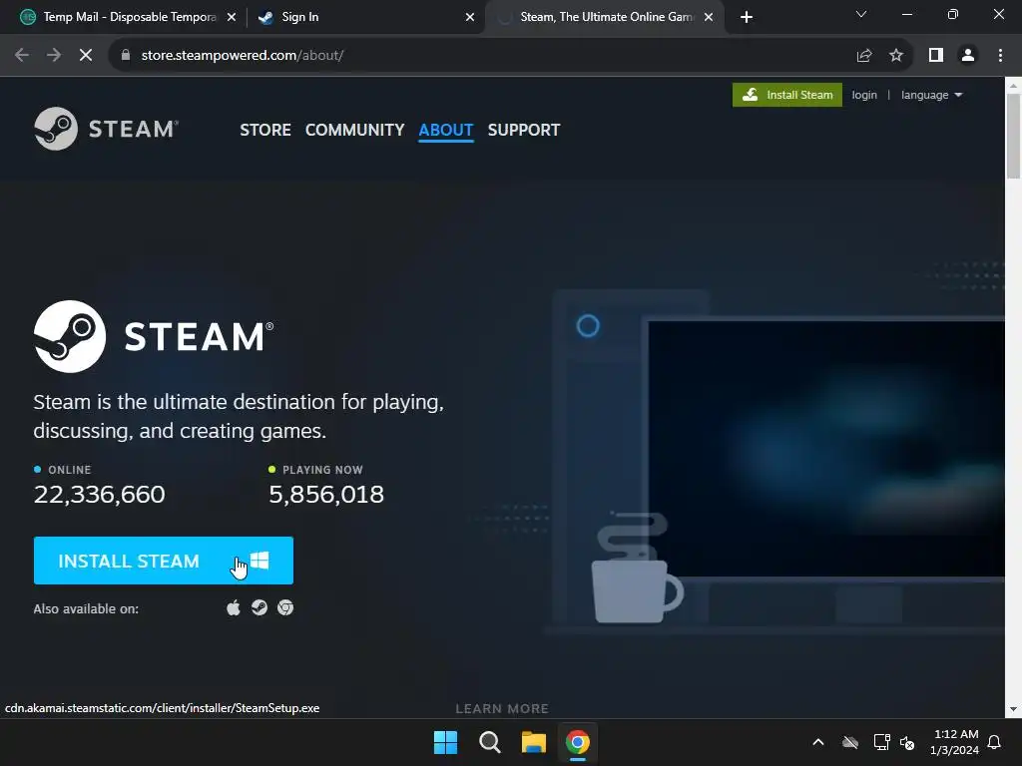Open File Explorer from taskbar
Viewport: 1022px width, 766px height.
point(533,742)
